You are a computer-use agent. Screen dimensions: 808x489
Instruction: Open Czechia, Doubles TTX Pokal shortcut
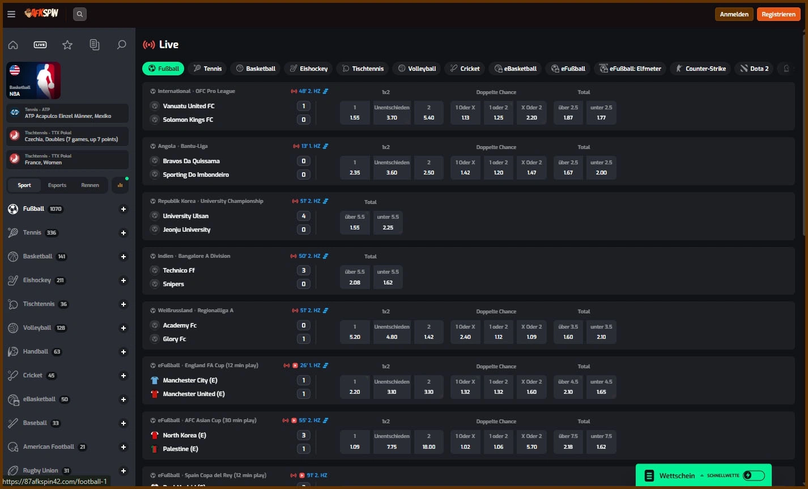tap(67, 136)
